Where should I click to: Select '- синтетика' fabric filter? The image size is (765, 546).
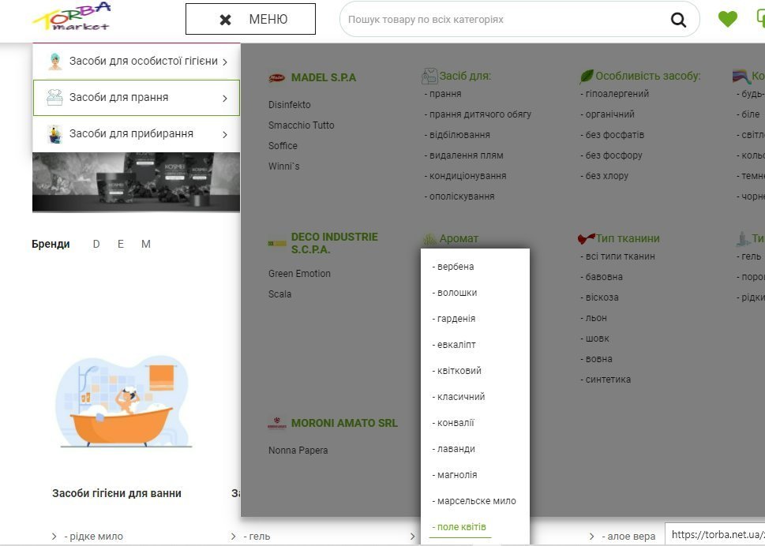[x=606, y=380]
